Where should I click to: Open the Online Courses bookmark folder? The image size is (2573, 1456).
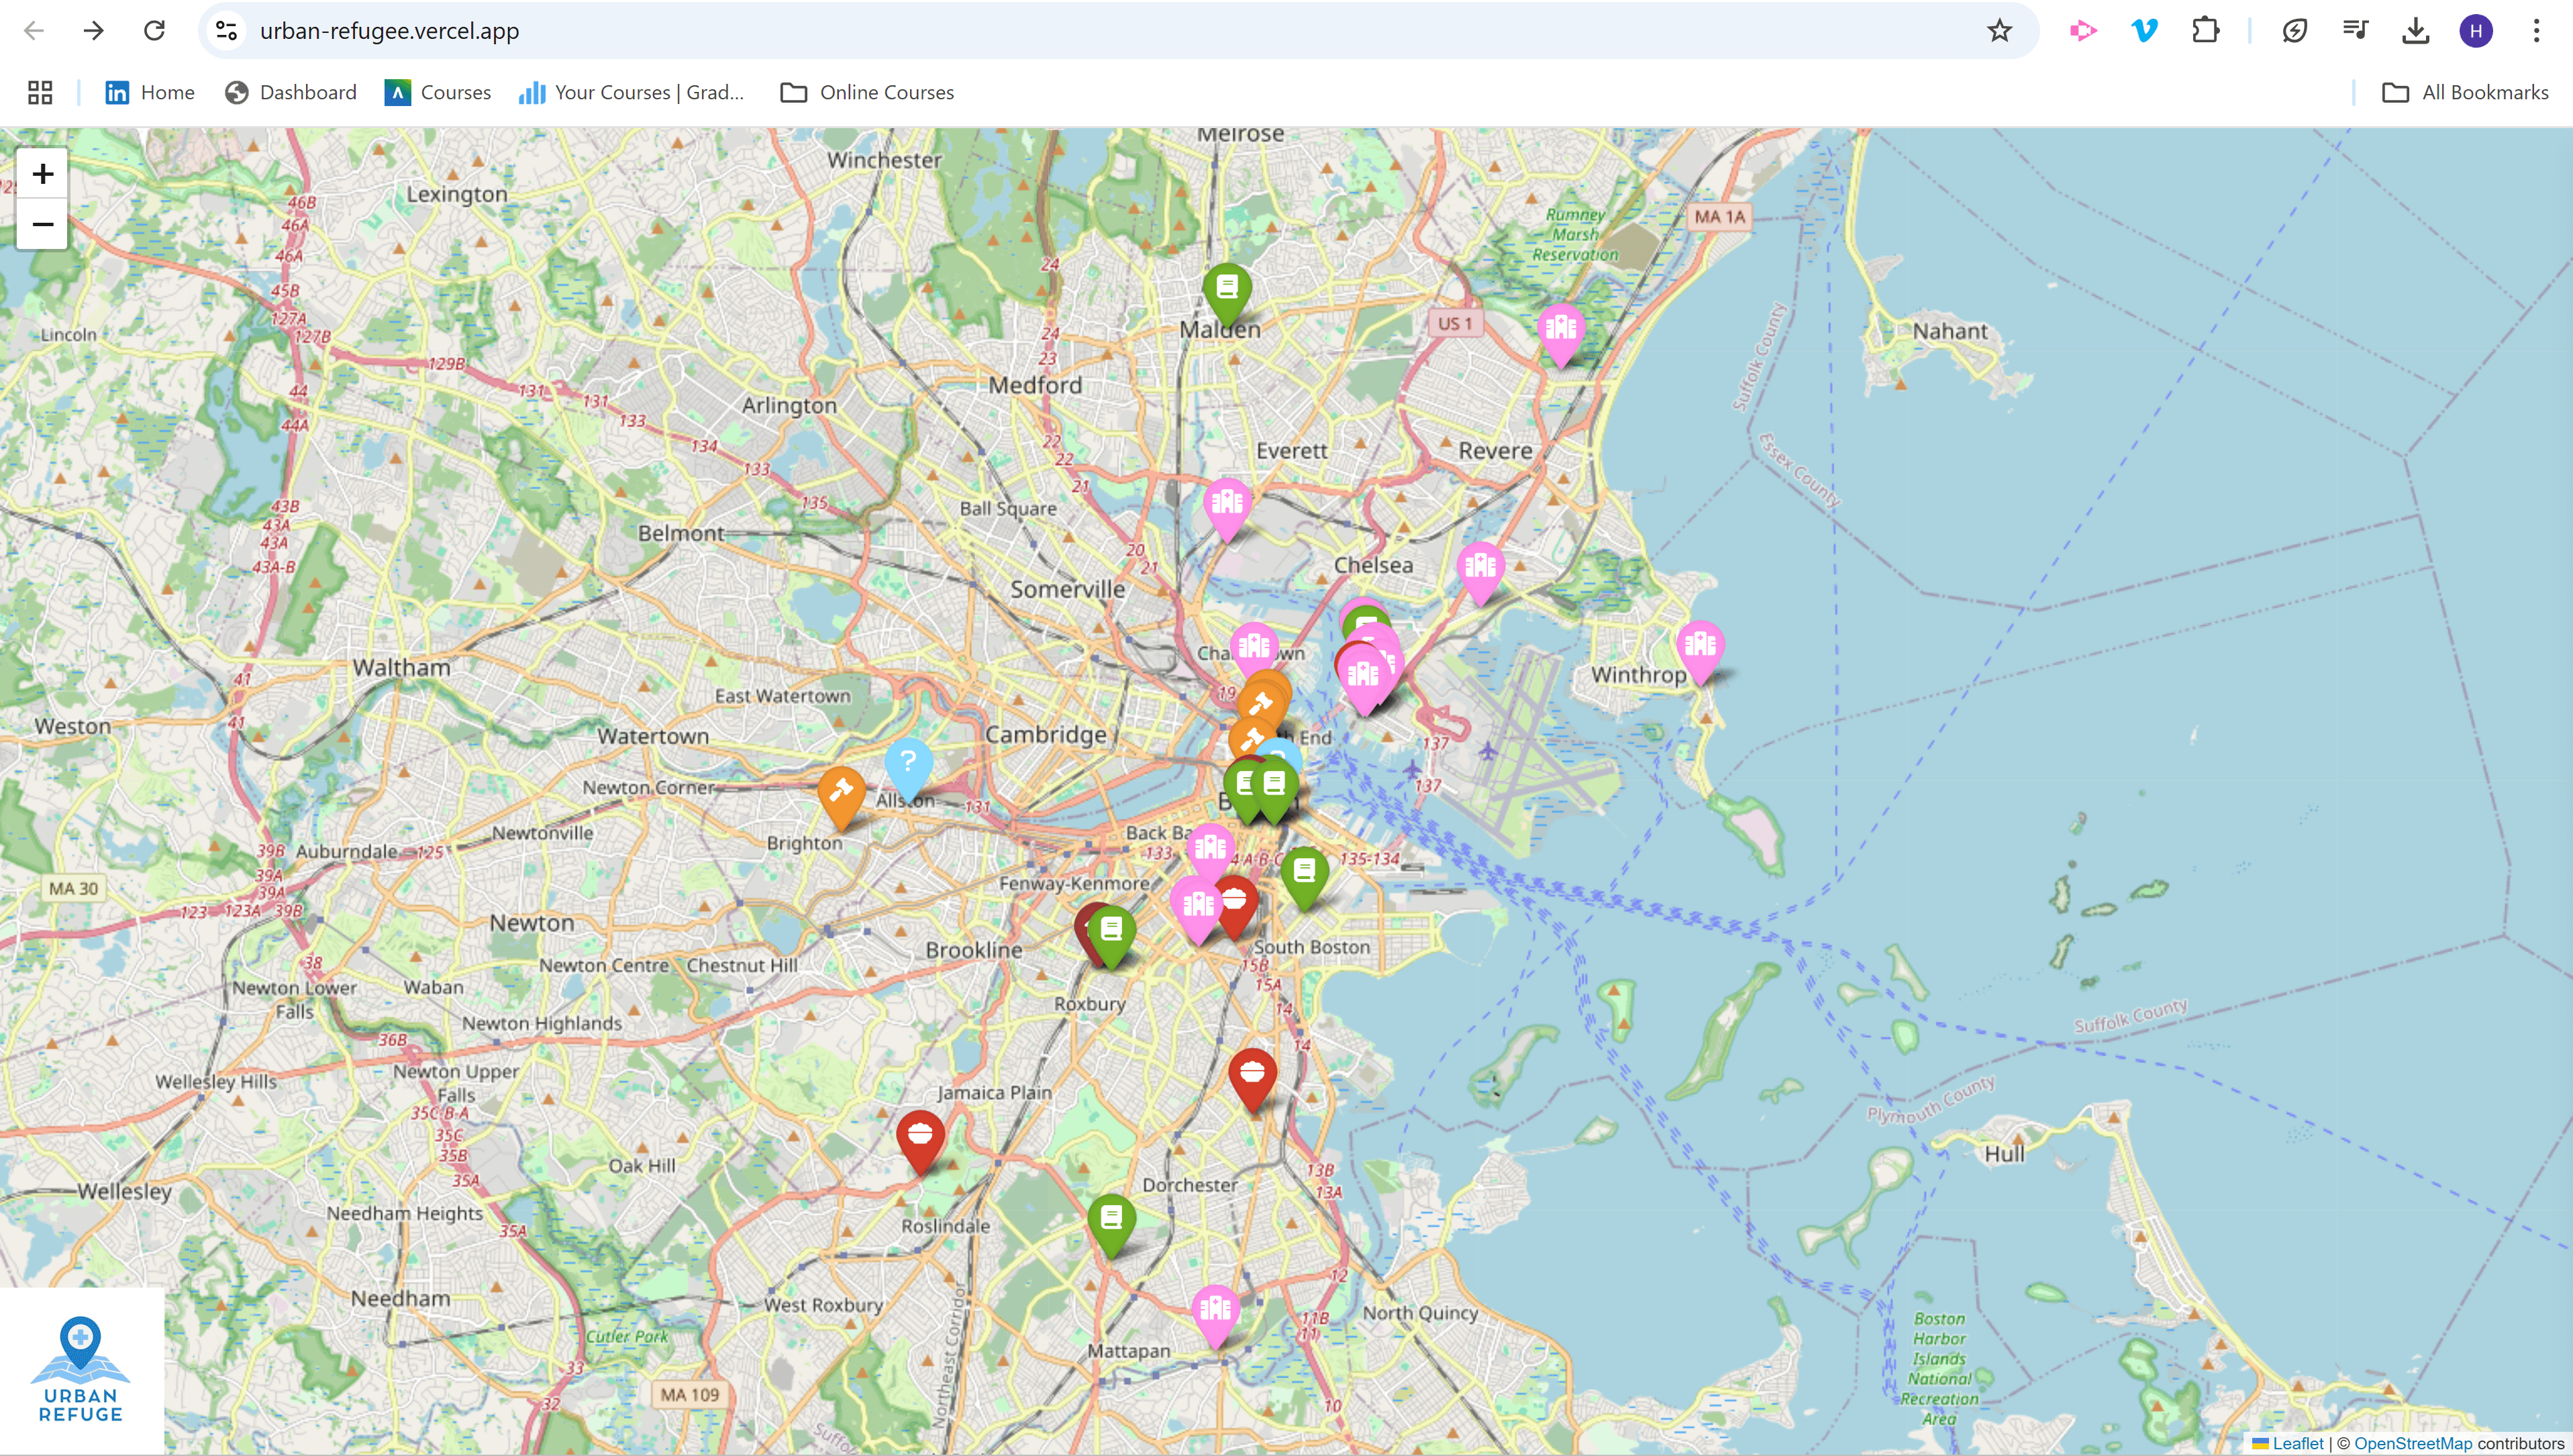pyautogui.click(x=867, y=93)
